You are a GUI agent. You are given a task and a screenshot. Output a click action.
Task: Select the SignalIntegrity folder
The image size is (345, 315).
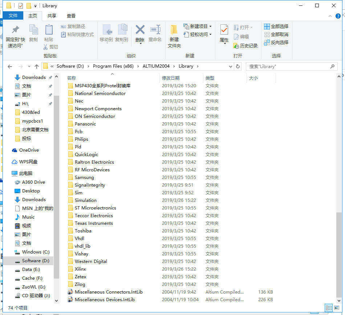pos(90,185)
